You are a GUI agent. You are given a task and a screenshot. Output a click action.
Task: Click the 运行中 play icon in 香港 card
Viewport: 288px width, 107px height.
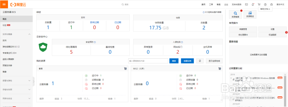(x=86, y=75)
